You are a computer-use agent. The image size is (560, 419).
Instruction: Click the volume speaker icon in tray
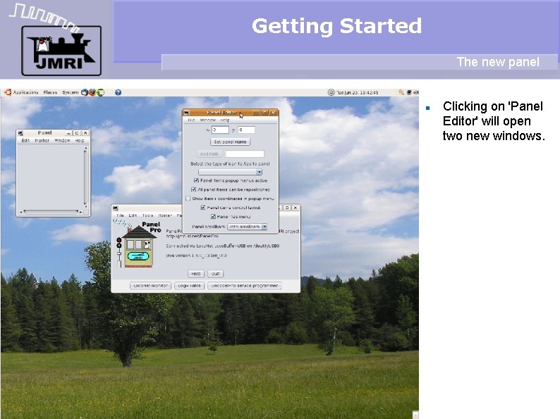click(415, 92)
